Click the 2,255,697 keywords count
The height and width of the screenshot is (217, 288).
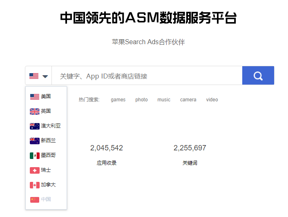click(x=190, y=148)
